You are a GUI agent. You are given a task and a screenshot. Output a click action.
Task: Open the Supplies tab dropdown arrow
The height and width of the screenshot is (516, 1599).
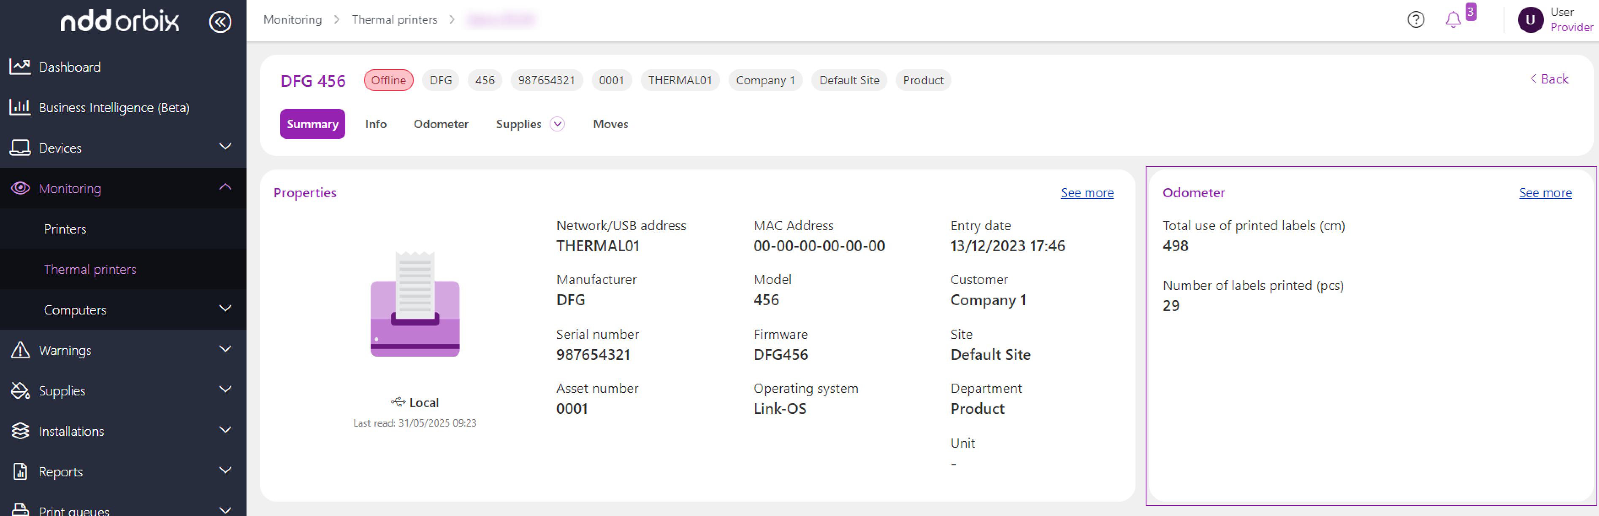(x=558, y=124)
